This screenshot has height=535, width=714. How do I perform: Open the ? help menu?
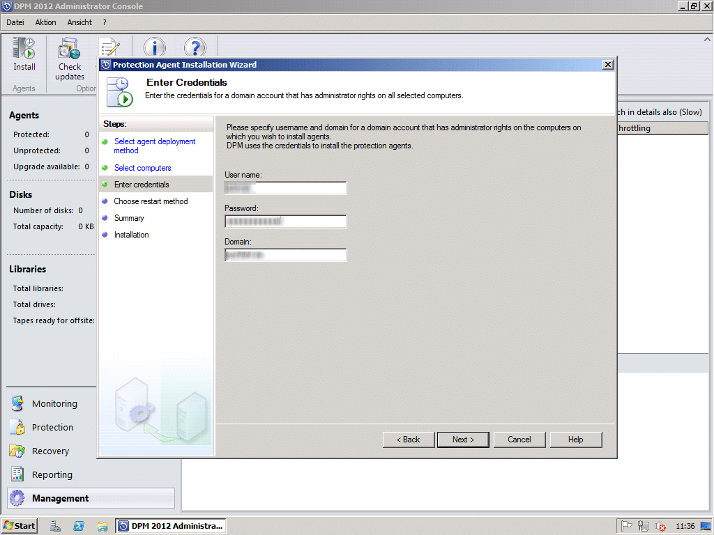pos(105,22)
